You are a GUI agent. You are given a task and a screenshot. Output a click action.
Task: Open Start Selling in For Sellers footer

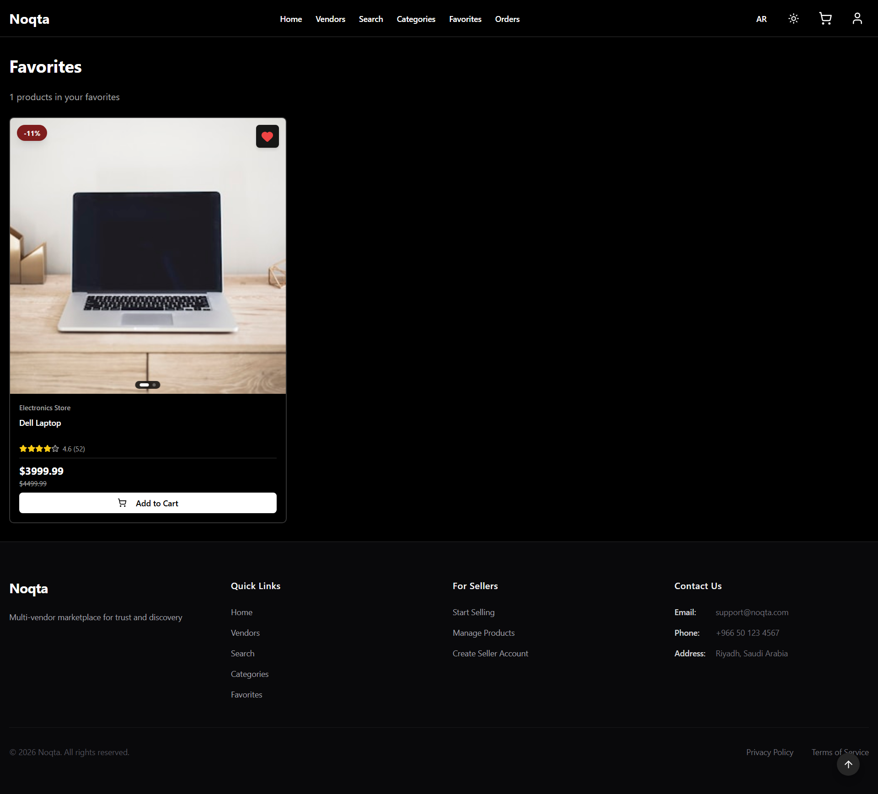pos(473,612)
